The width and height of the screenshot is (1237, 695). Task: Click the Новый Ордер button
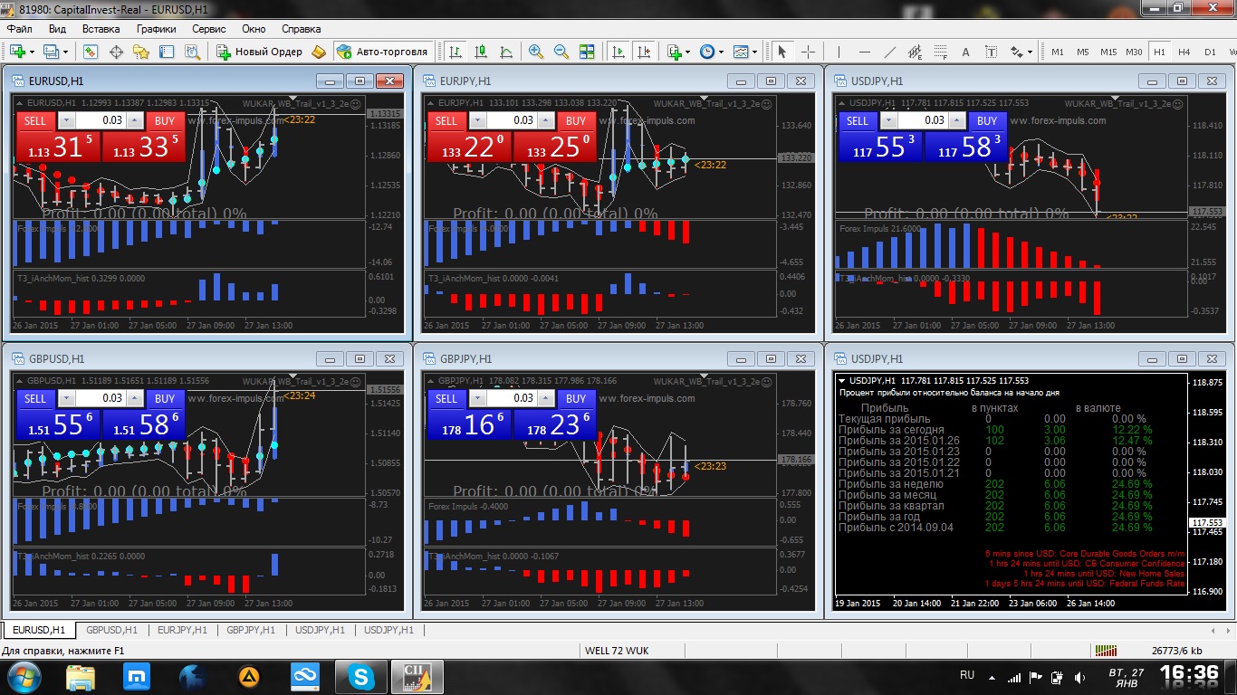(x=261, y=52)
